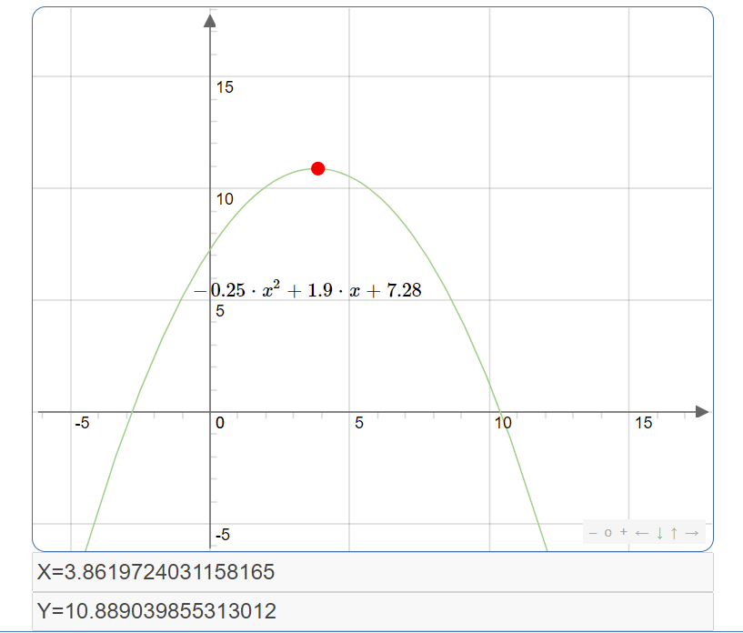Click the x-axis tick label 10

[x=503, y=423]
